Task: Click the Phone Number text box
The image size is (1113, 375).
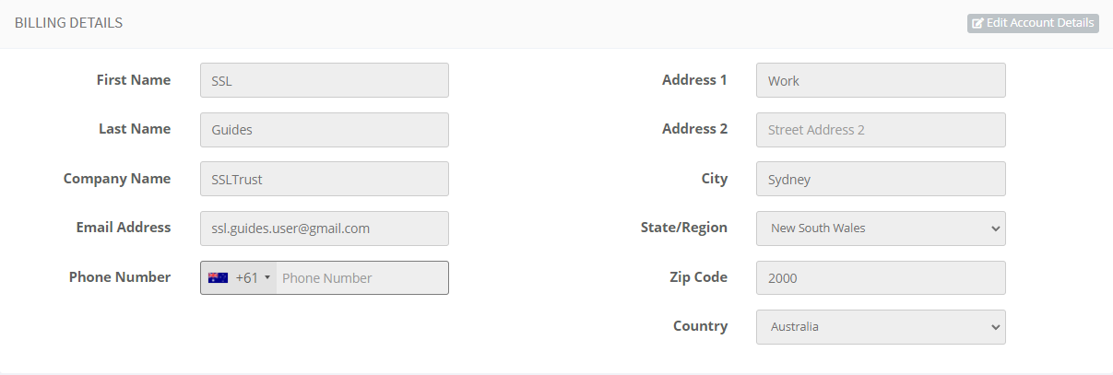Action: (361, 278)
